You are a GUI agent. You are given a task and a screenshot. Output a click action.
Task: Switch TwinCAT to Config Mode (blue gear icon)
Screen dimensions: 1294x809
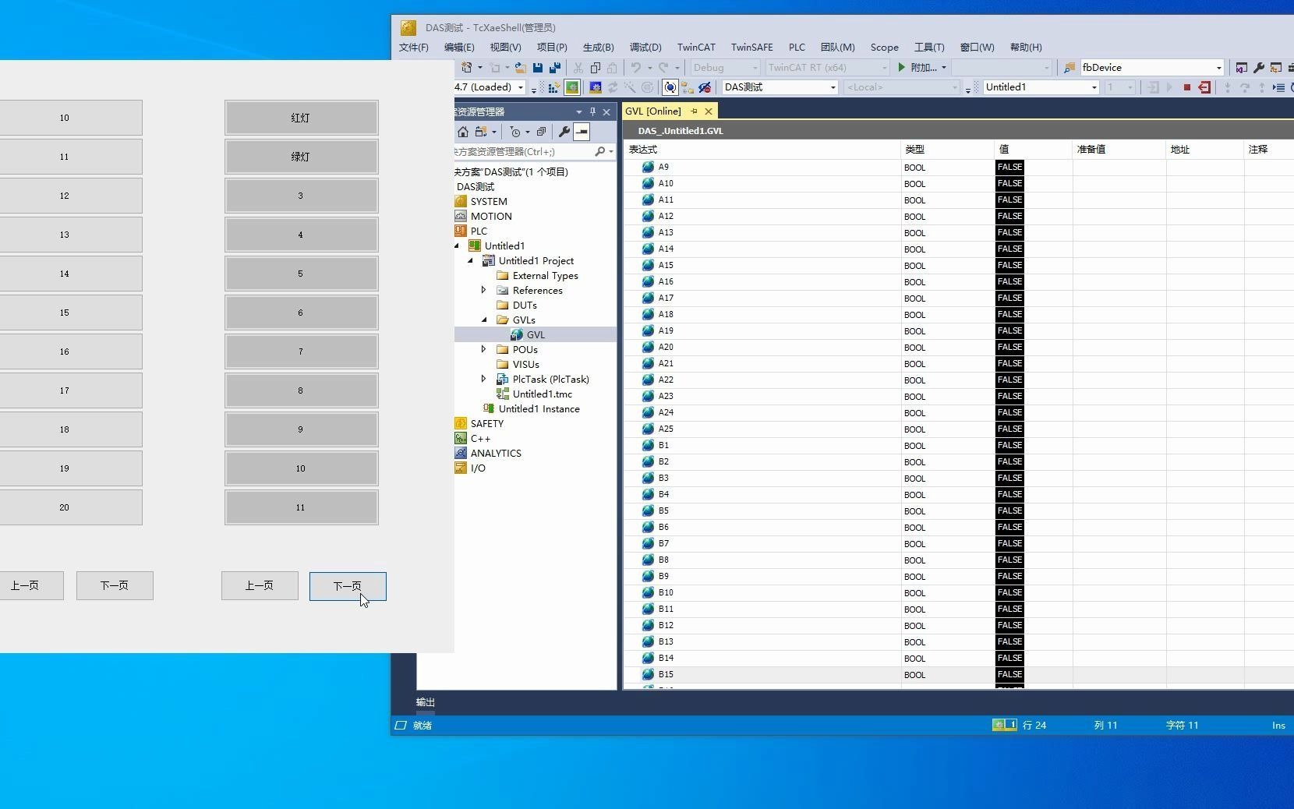596,87
